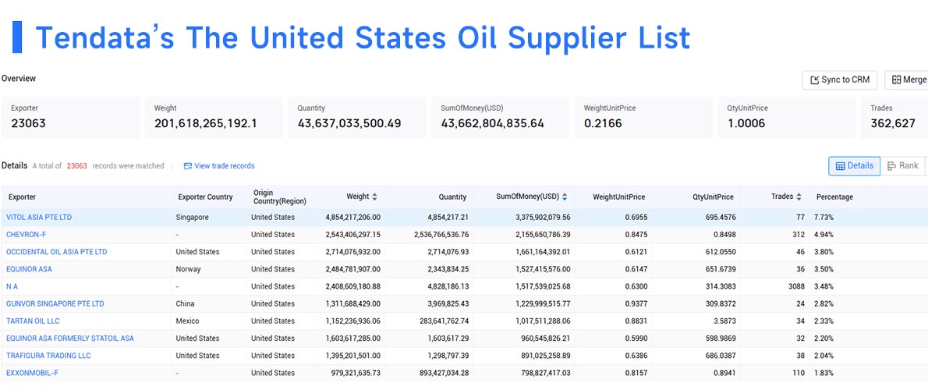Open the View trade records link

point(225,165)
